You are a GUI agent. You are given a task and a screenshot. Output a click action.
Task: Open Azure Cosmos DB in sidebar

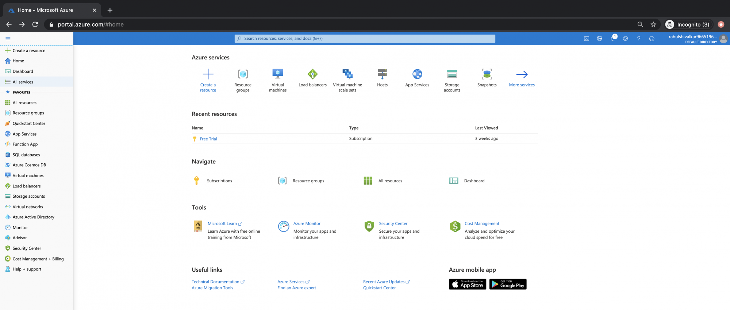(x=29, y=165)
